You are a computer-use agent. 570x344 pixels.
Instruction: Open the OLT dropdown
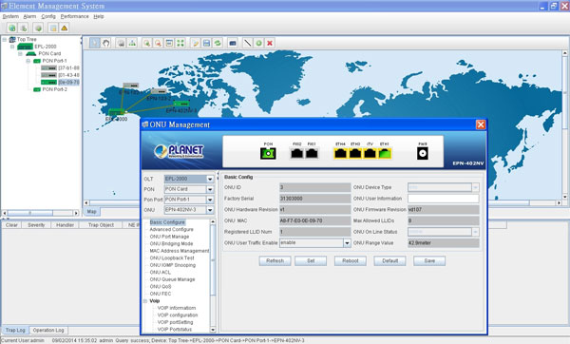210,179
